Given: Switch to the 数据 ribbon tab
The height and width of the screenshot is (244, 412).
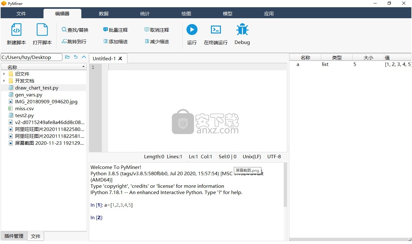Looking at the screenshot, I should (x=104, y=14).
